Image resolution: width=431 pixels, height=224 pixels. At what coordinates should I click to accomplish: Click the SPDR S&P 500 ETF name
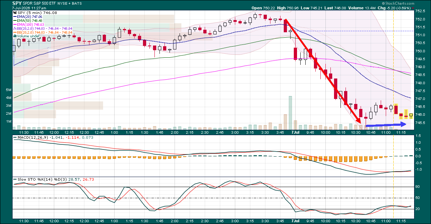[x=40, y=3]
